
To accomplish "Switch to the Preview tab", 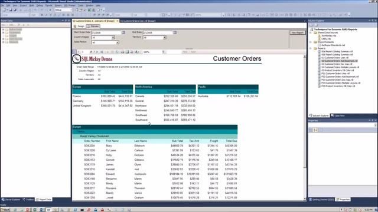I will 93,26.
